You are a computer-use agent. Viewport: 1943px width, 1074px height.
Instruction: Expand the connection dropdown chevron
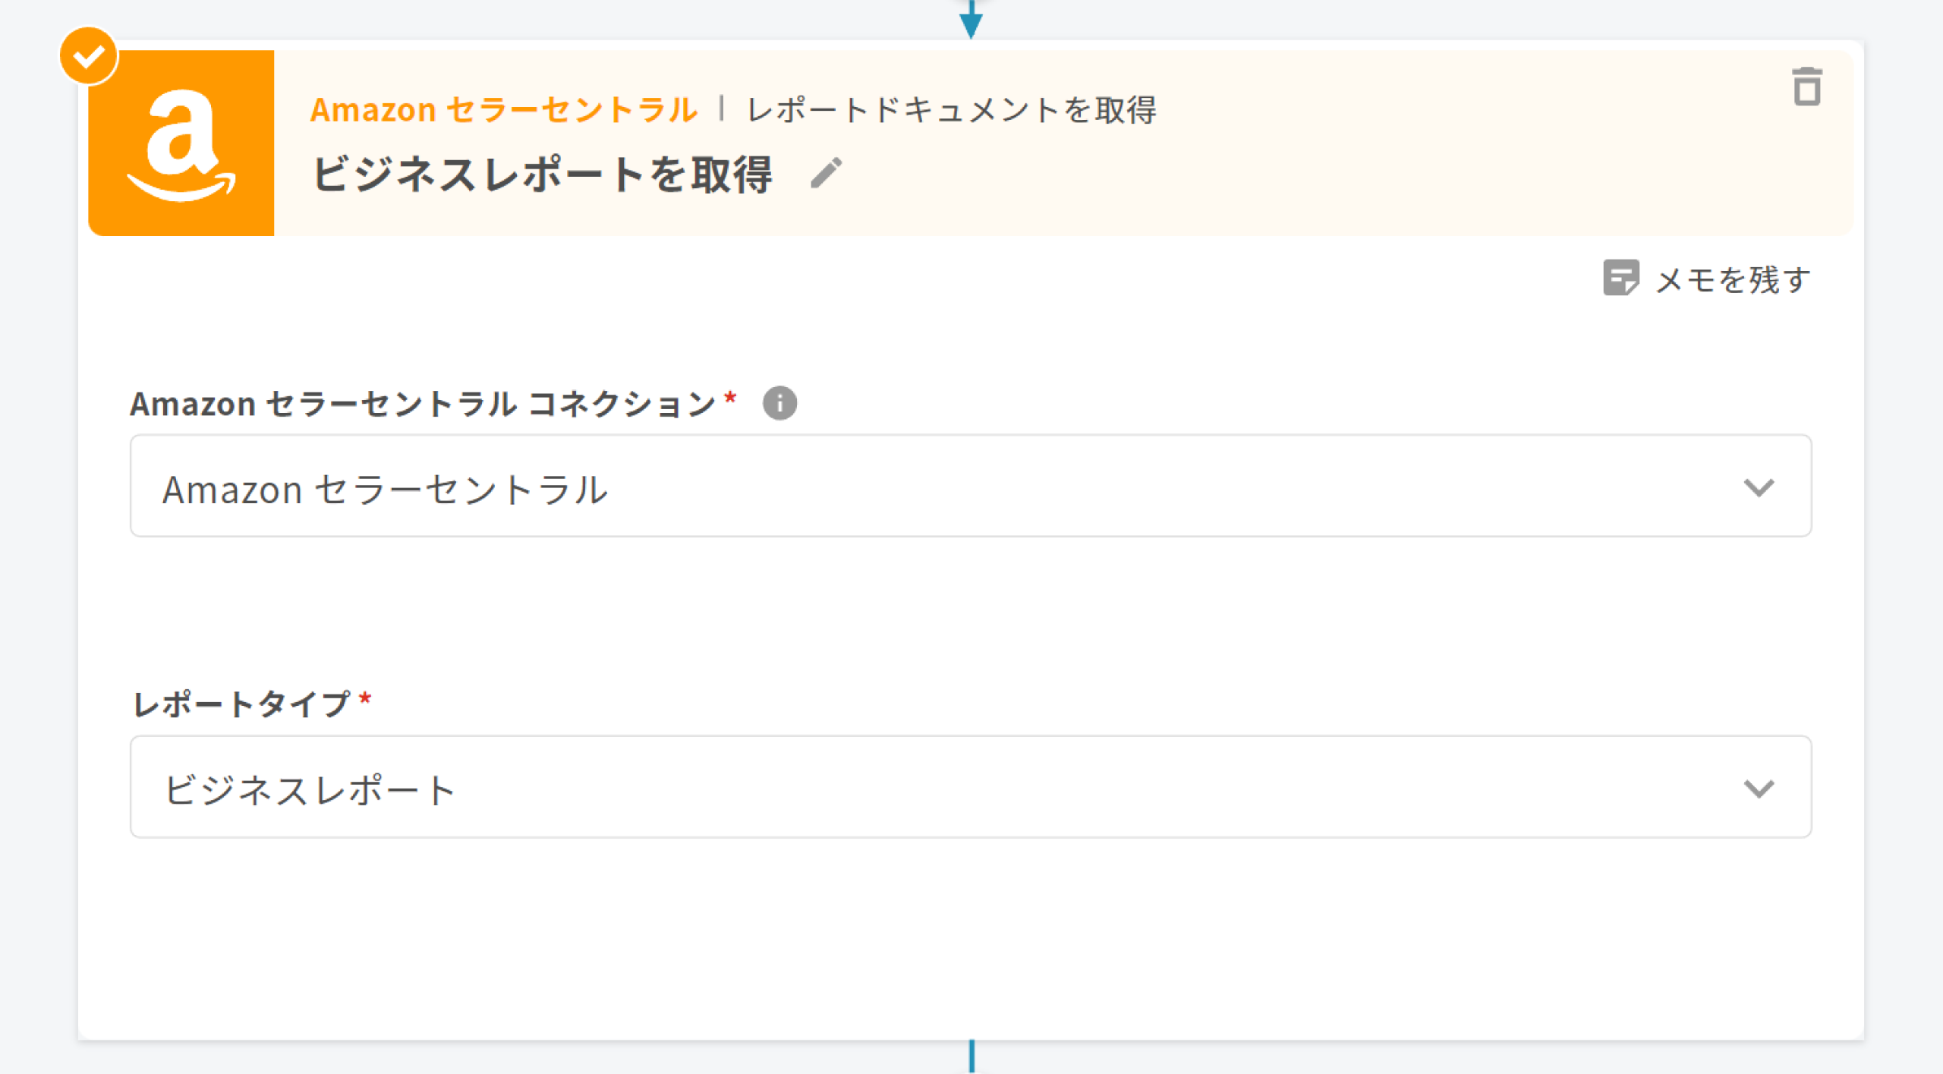point(1758,487)
